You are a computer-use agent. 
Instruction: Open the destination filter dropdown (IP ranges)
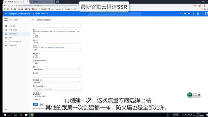click(x=57, y=83)
